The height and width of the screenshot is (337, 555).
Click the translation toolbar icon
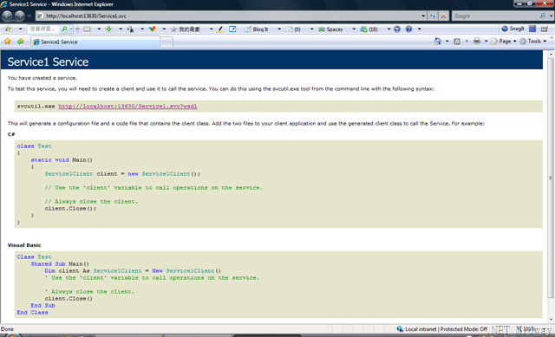(130, 29)
